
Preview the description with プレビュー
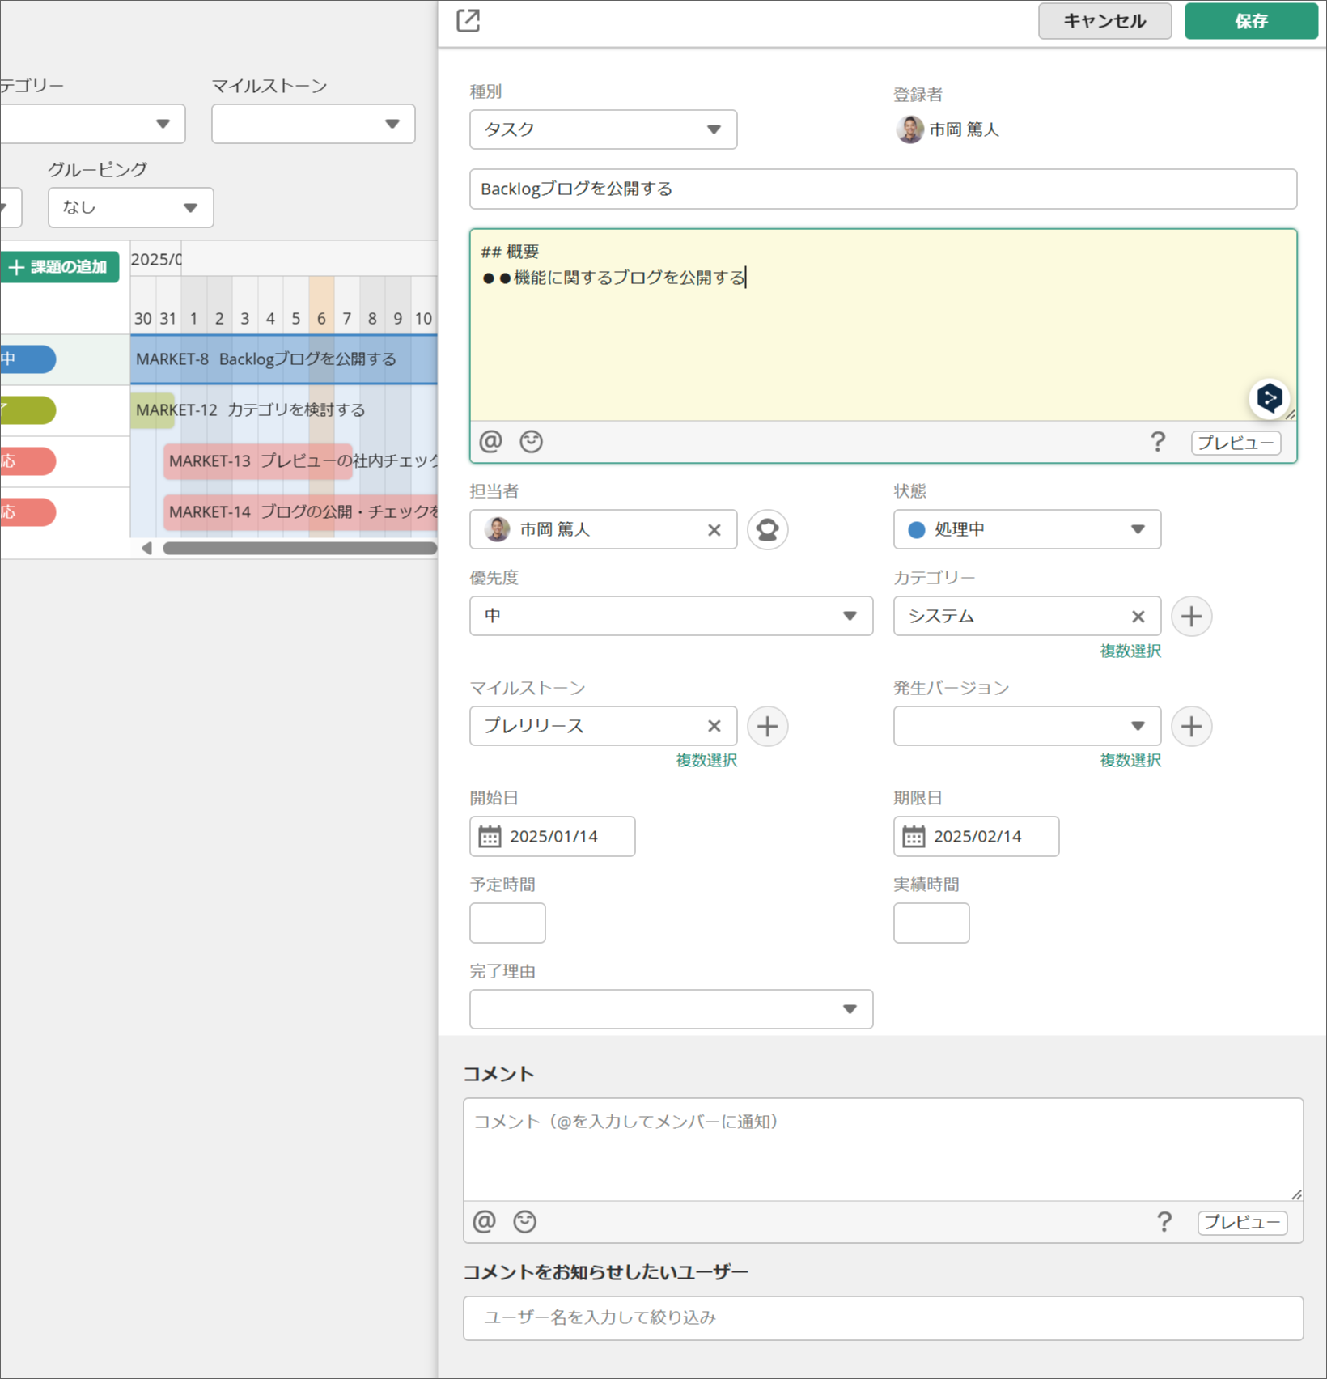click(1236, 443)
